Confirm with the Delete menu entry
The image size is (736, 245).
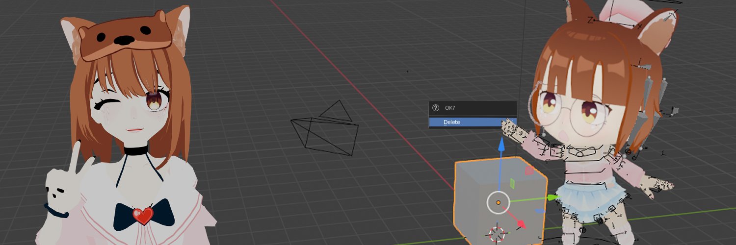pyautogui.click(x=473, y=122)
